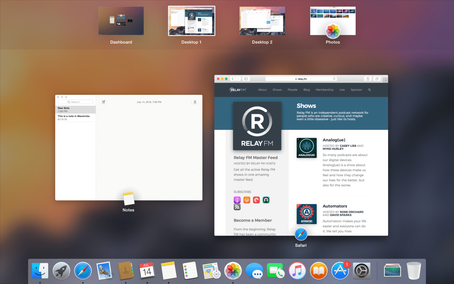This screenshot has height=284, width=454.
Task: Switch to the Dashboard space
Action: 121,21
